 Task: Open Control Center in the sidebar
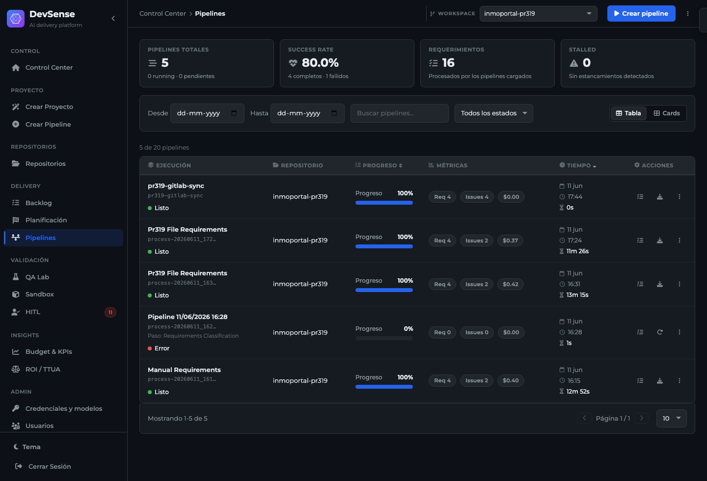tap(63, 68)
